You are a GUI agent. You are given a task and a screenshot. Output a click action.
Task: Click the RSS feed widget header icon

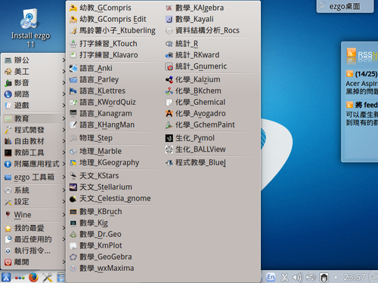[352, 54]
